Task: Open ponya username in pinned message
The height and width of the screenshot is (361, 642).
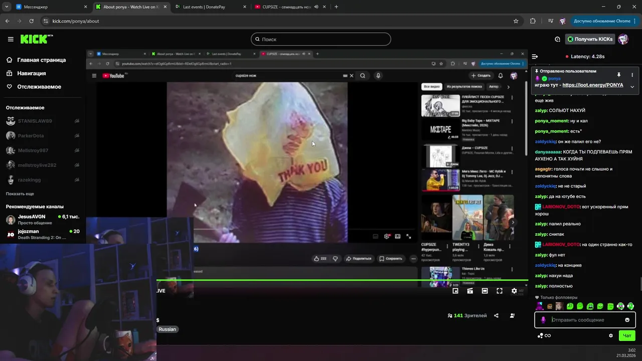Action: click(554, 78)
